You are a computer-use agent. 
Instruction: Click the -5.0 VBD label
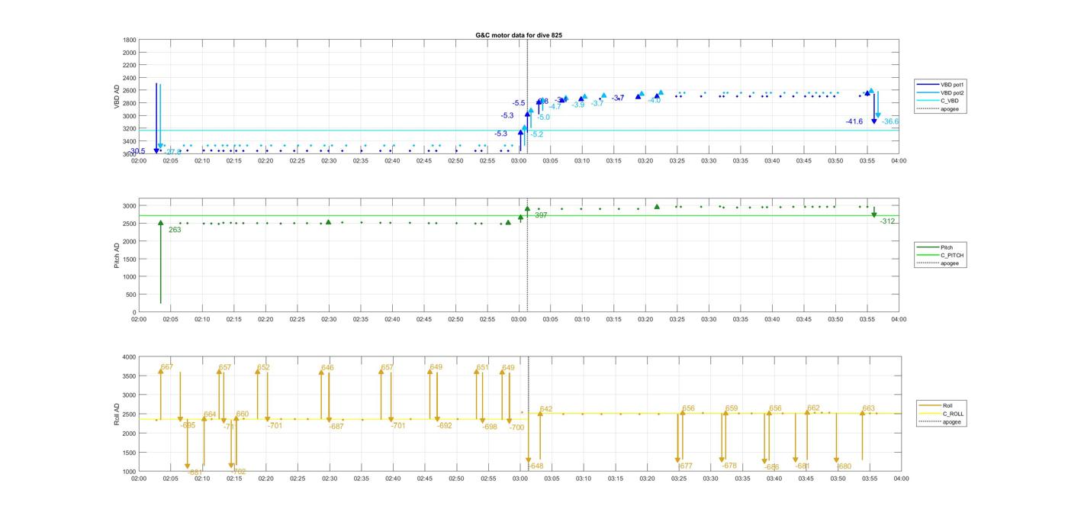[x=543, y=118]
